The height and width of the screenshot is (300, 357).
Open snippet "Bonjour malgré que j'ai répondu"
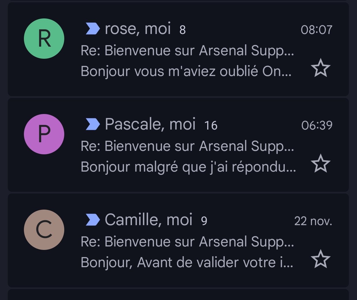(188, 167)
